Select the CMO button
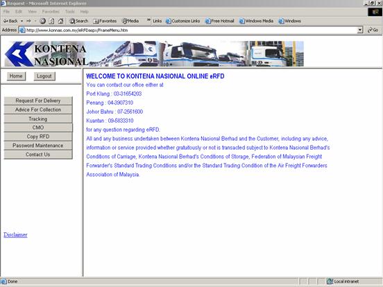Viewport: 383px width, 287px height. point(38,128)
